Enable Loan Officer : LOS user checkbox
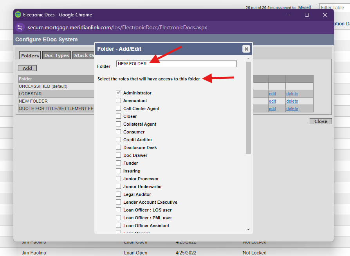The height and width of the screenshot is (256, 350). click(x=118, y=210)
